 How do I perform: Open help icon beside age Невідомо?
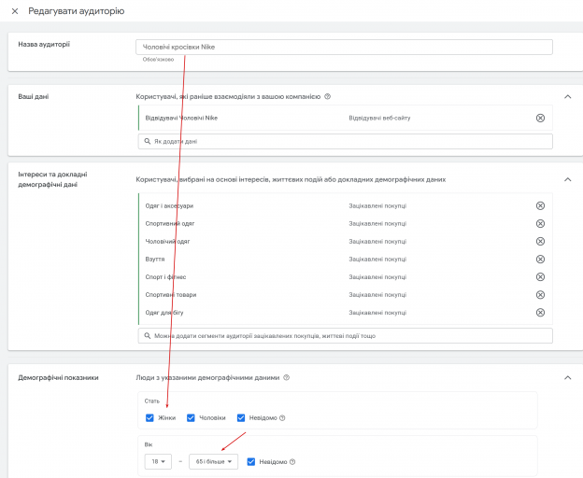(x=292, y=462)
